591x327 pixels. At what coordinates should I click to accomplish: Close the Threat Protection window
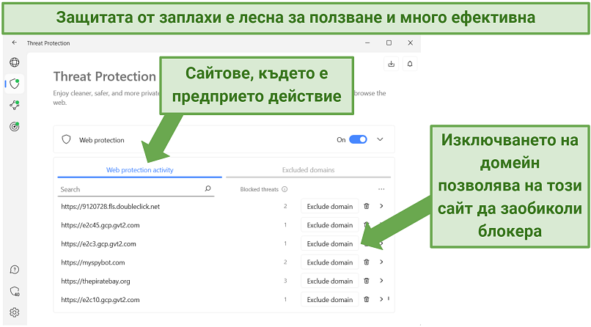[411, 43]
